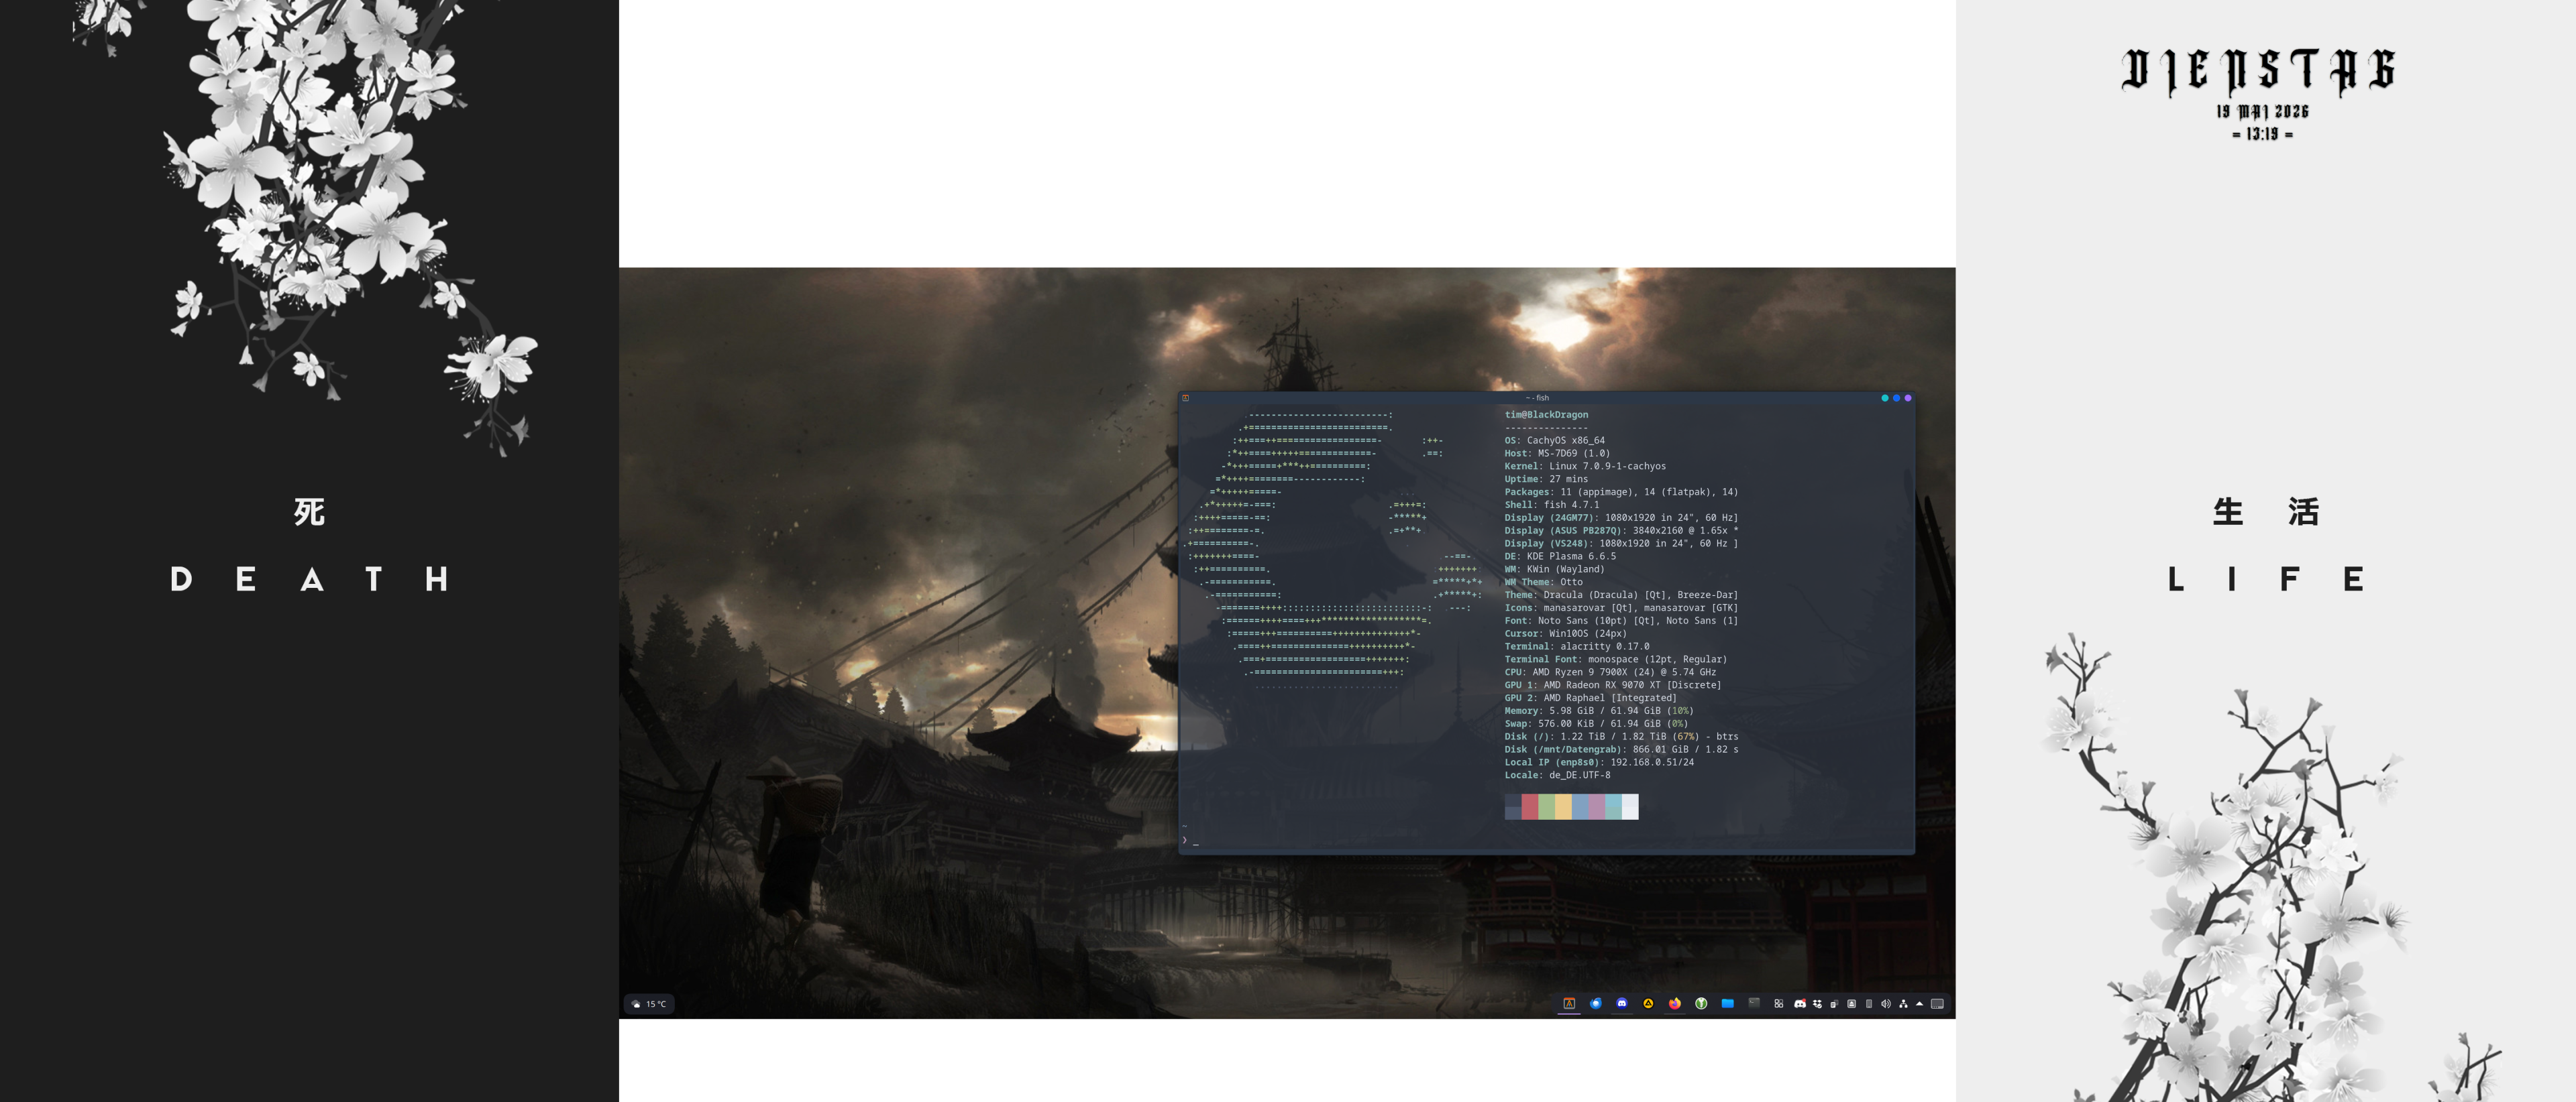Click the 'Kernel: Linux 7.0.9-1-cachyos' line
The width and height of the screenshot is (2576, 1102).
(x=1585, y=467)
